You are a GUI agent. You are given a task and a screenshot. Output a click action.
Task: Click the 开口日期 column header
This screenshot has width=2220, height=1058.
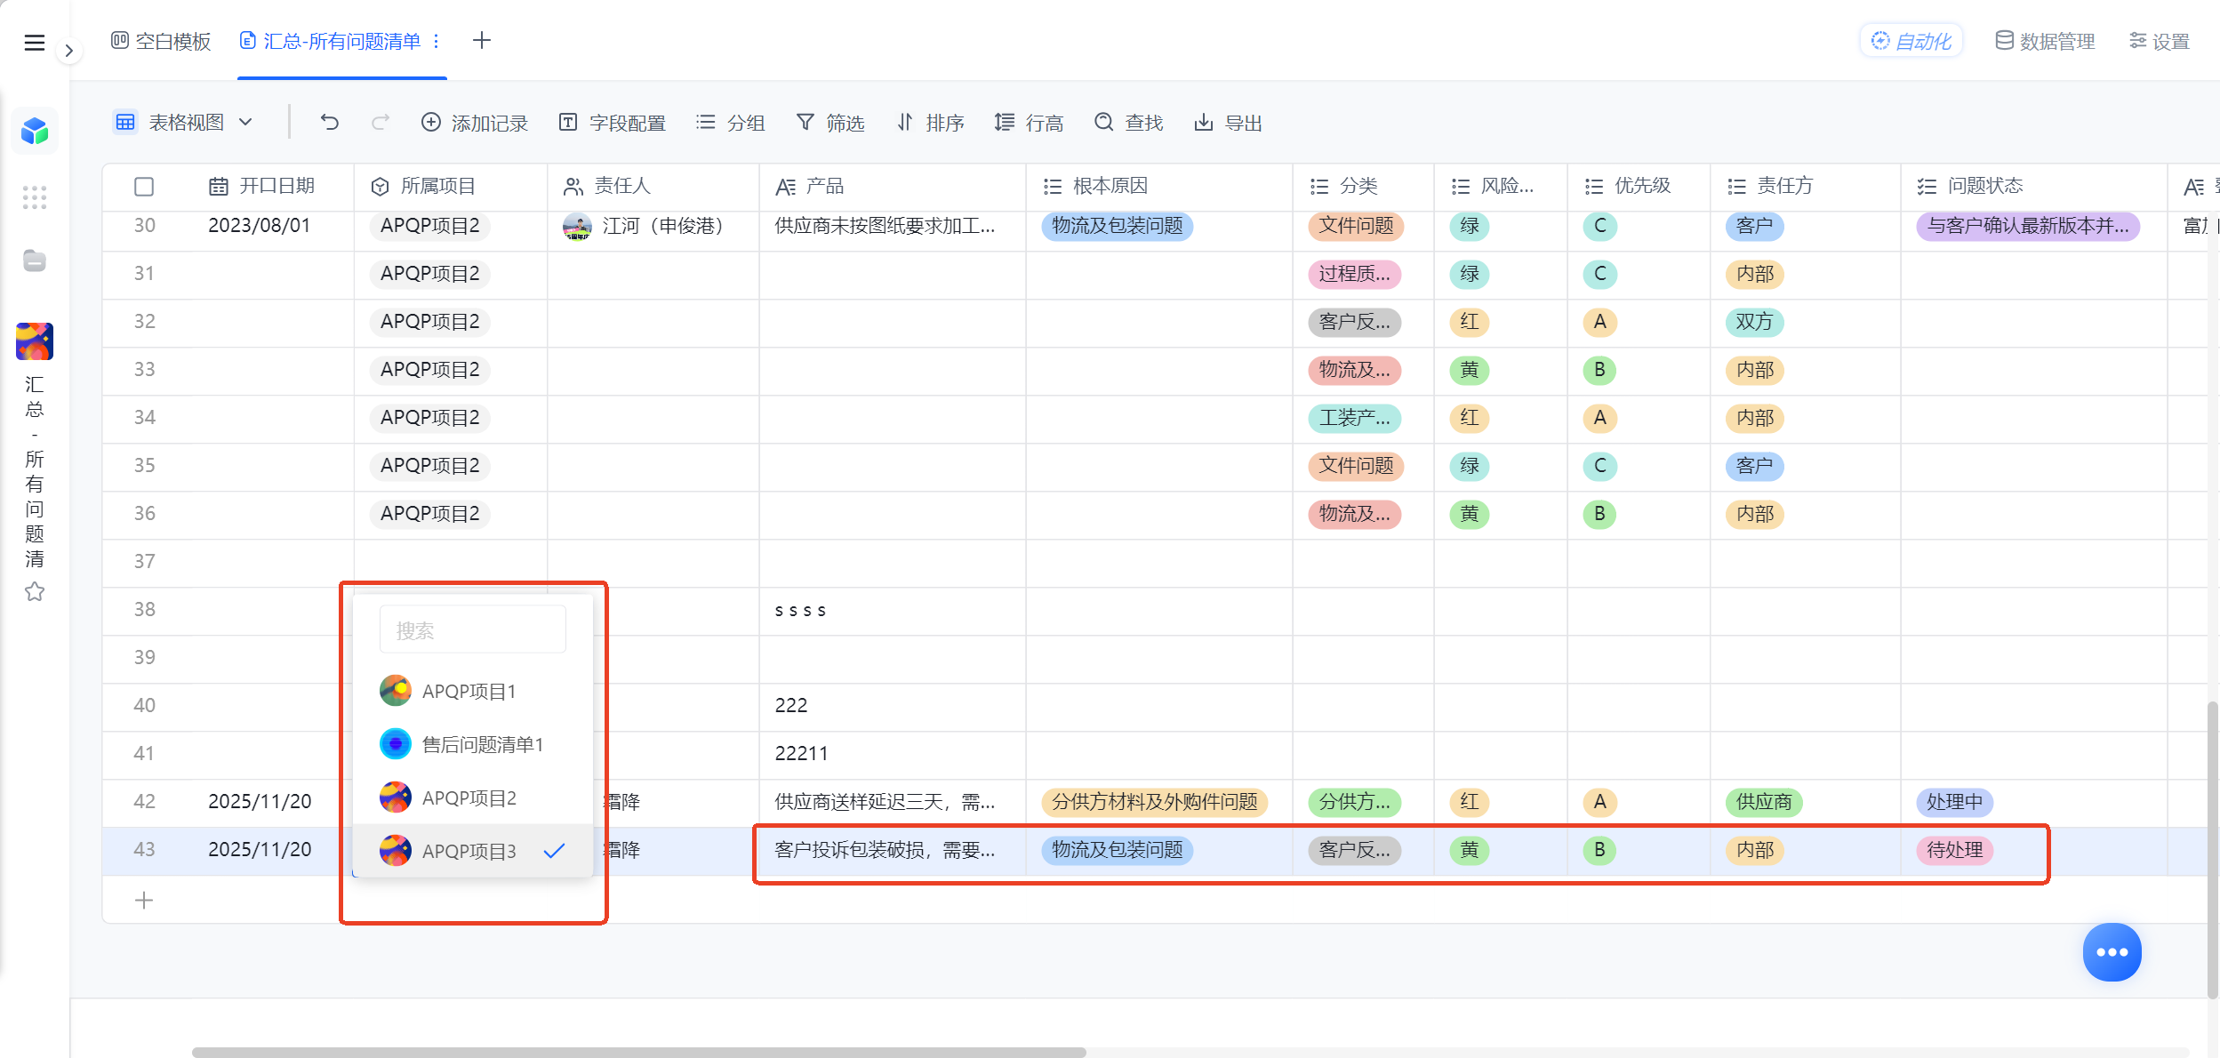[x=262, y=186]
